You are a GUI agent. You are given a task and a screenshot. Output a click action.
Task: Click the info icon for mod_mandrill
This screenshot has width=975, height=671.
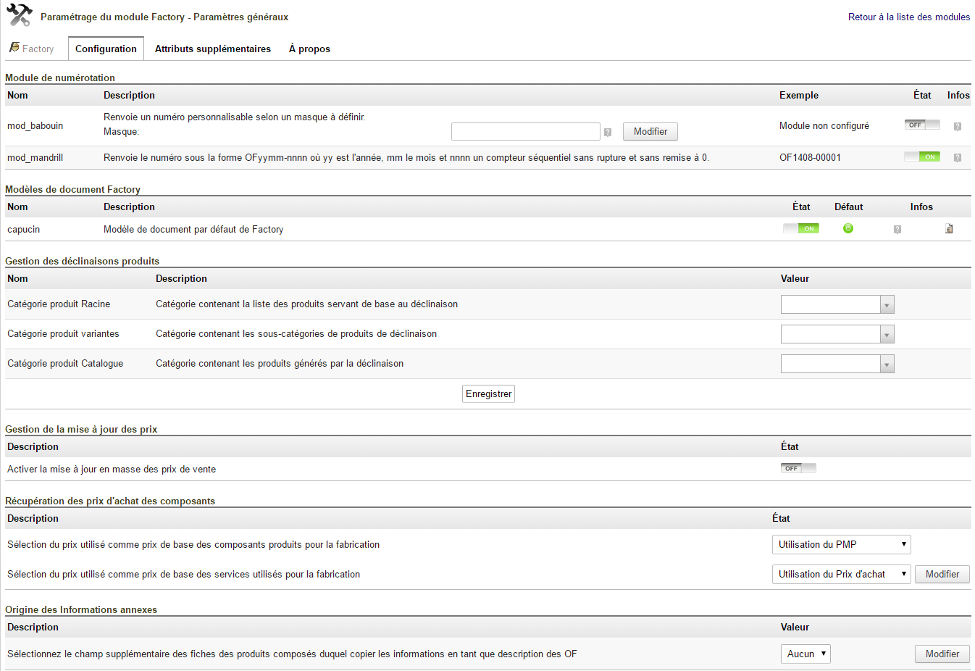click(x=957, y=157)
